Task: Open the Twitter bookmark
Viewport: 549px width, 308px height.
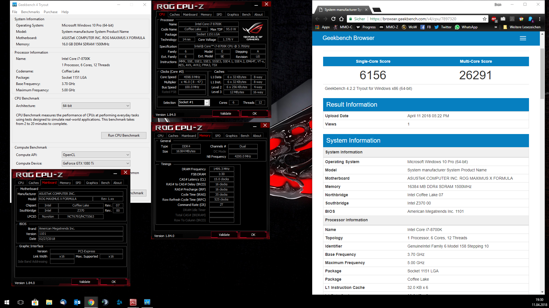Action: (x=443, y=27)
